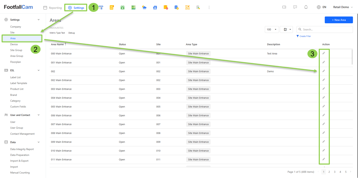The image size is (358, 178).
Task: Open Site Group in the sidebar
Action: pos(16,50)
